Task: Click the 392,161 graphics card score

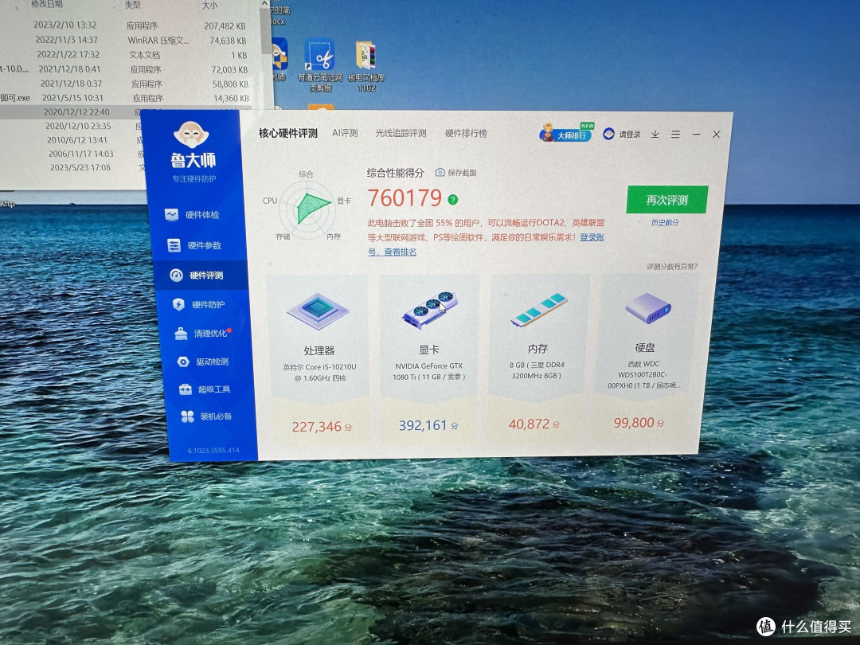Action: point(428,425)
